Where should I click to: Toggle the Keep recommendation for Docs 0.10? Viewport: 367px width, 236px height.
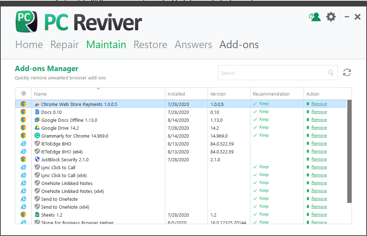261,111
